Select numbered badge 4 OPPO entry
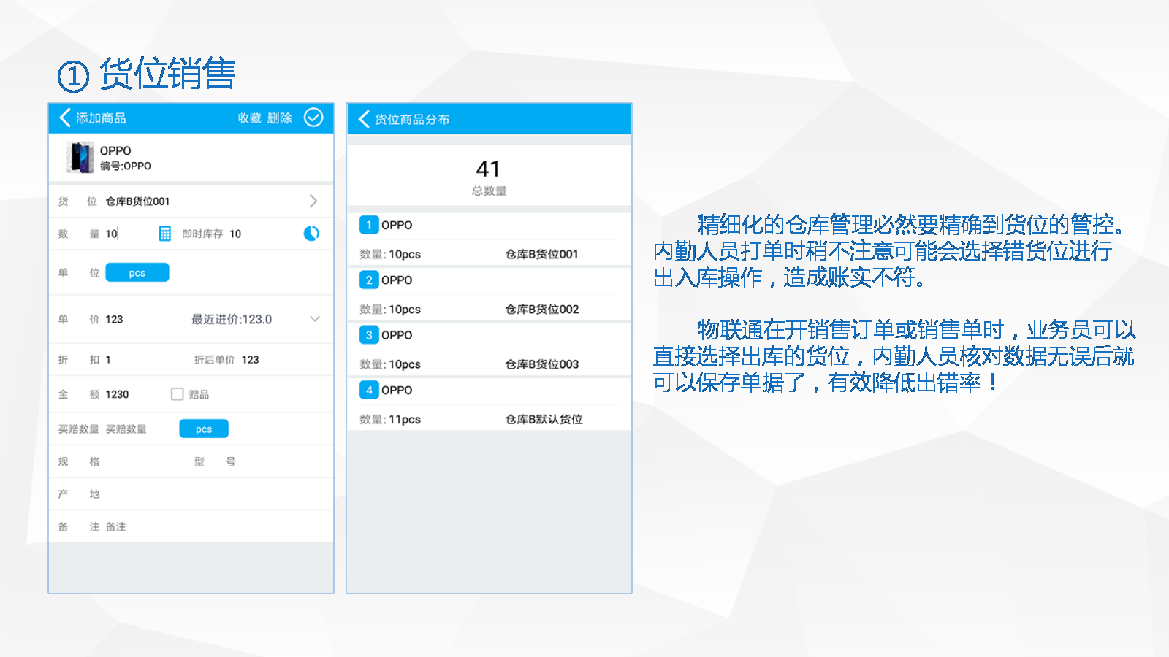The image size is (1169, 657). (x=369, y=390)
